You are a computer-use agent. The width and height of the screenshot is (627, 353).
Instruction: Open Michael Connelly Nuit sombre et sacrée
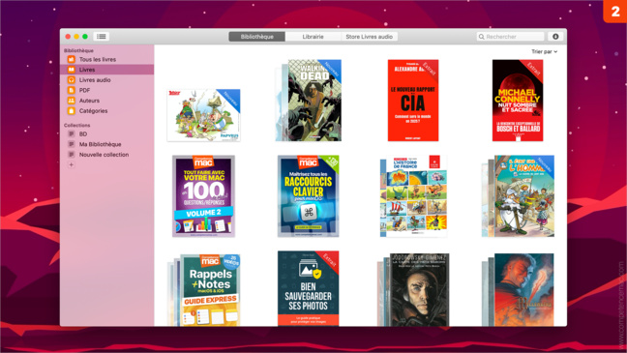(x=518, y=101)
